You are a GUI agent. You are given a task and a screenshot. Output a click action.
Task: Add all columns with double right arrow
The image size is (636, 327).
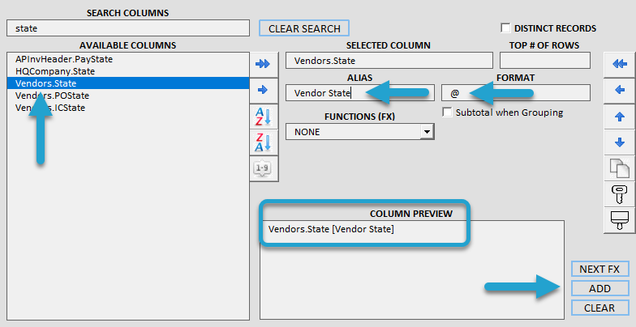[263, 64]
